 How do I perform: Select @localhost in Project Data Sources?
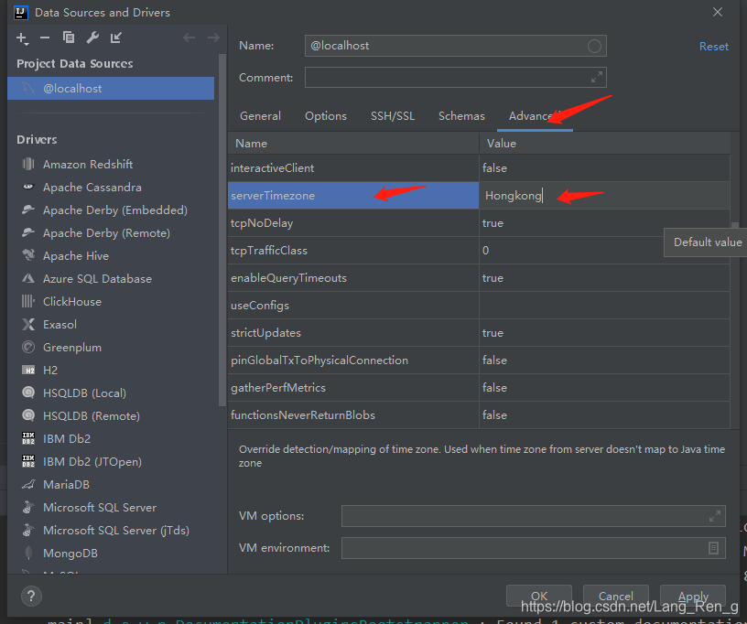coord(111,88)
